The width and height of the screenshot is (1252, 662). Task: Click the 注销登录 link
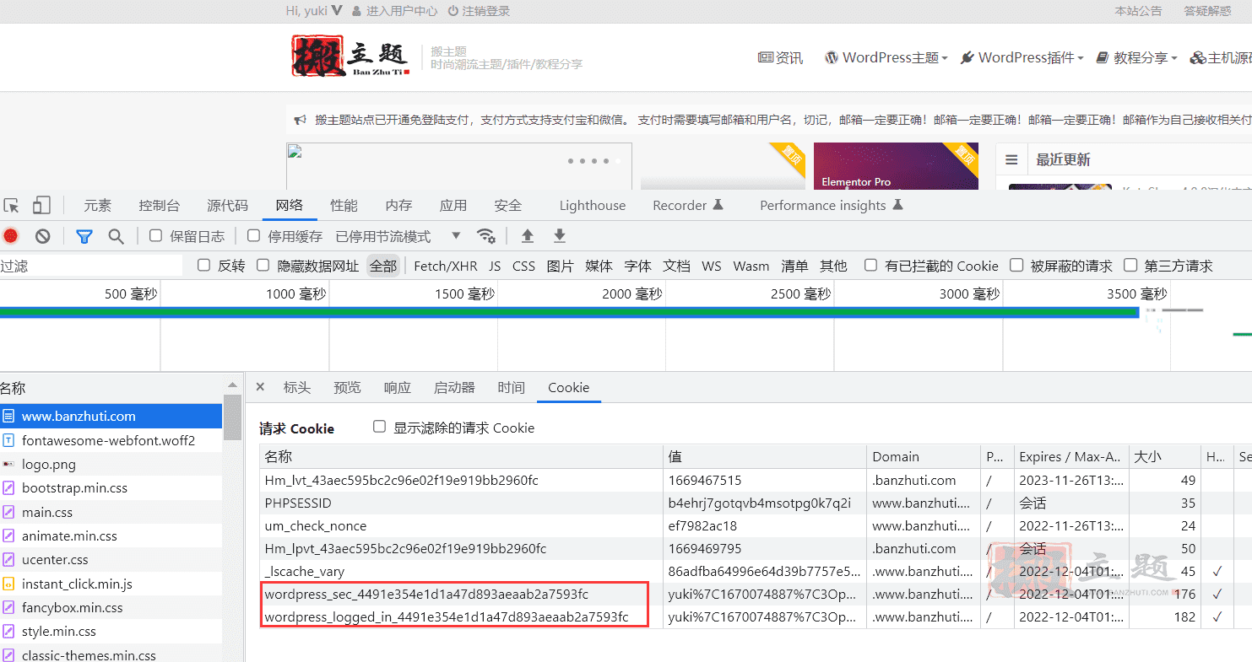tap(479, 11)
